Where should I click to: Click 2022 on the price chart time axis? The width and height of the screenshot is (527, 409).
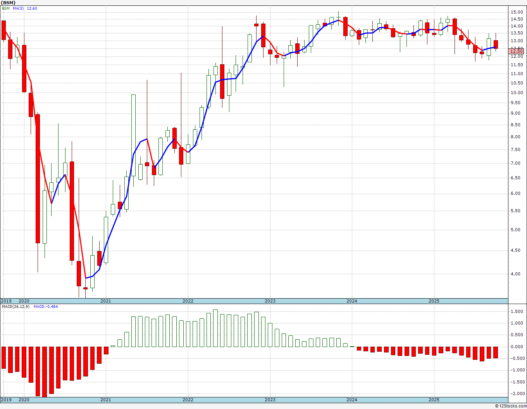pos(188,301)
